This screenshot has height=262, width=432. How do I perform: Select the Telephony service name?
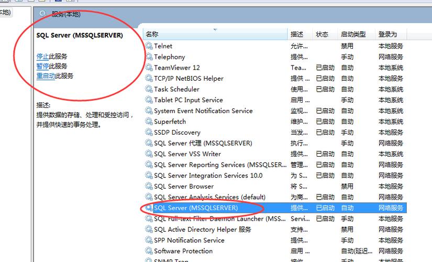[170, 57]
